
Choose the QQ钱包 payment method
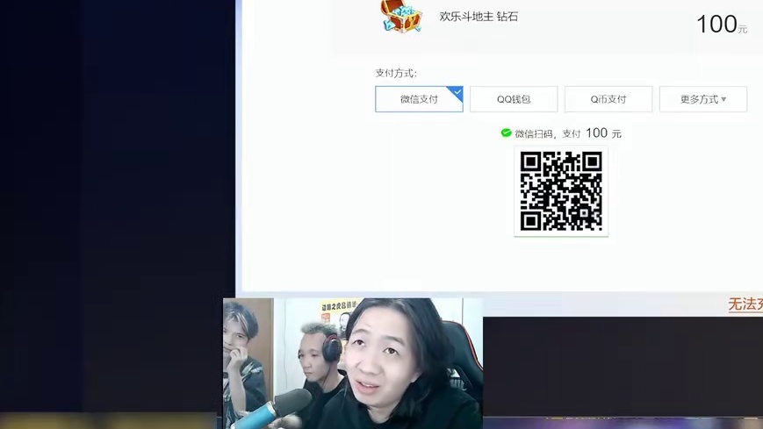coord(514,99)
